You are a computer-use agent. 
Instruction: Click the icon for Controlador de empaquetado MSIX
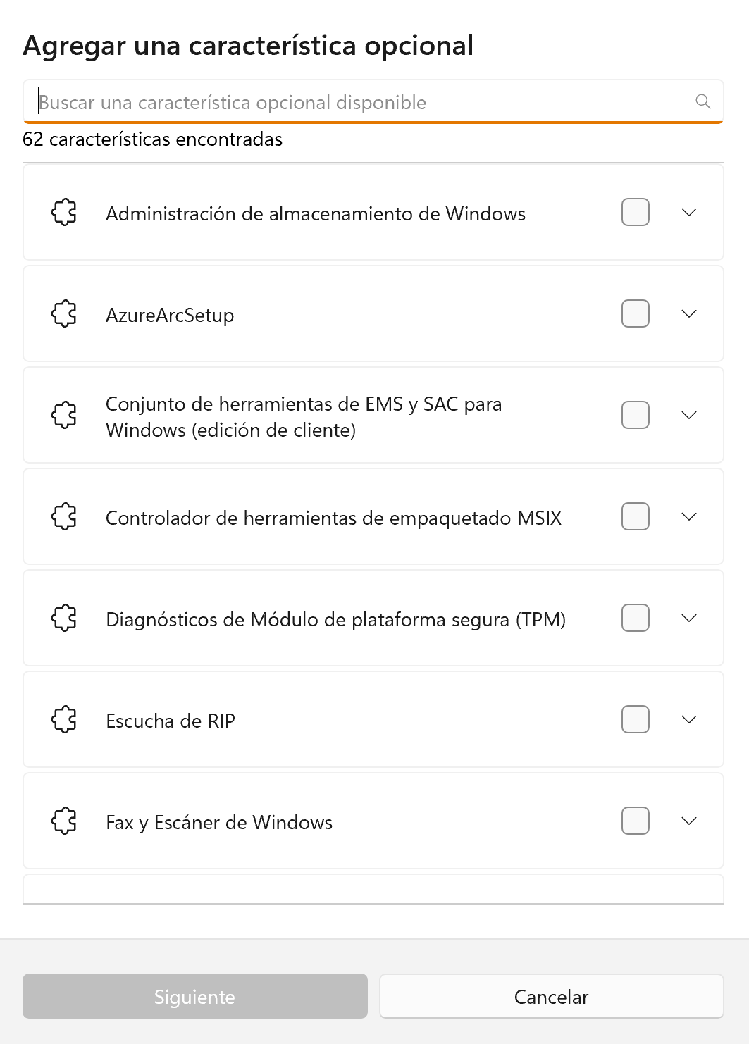[x=64, y=517]
